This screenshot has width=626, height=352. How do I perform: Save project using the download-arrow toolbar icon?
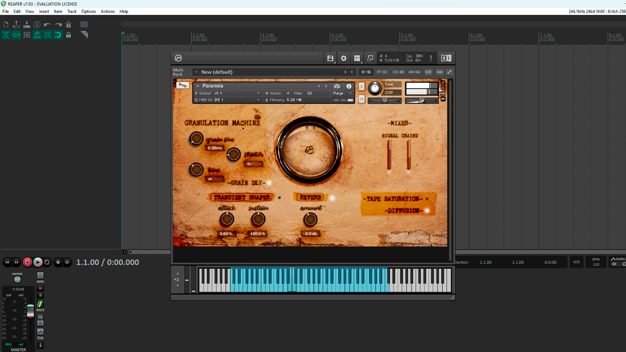tap(27, 24)
